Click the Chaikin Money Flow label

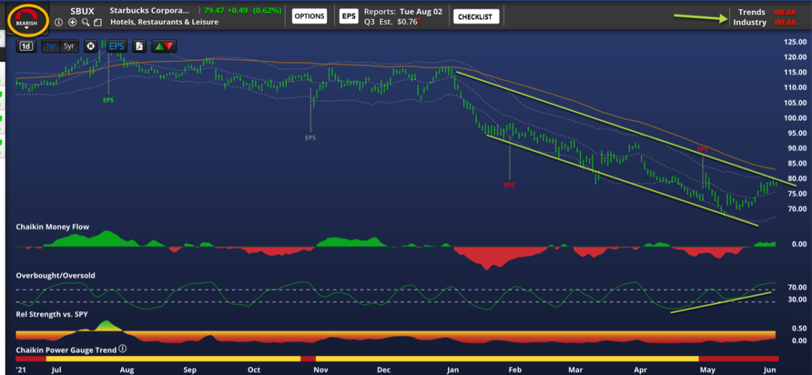(53, 227)
